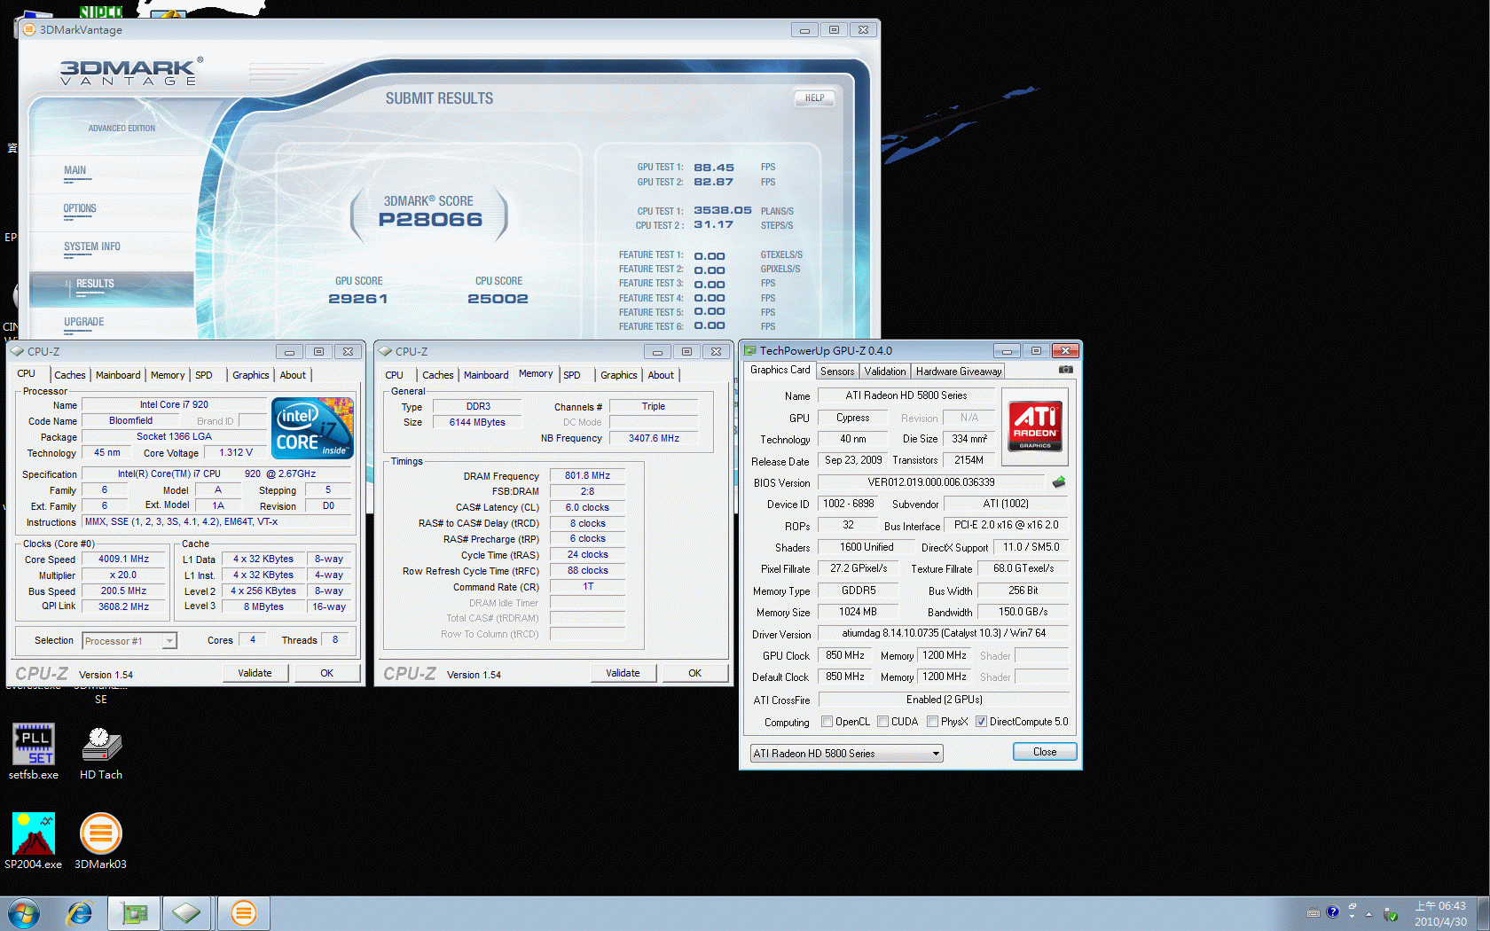The width and height of the screenshot is (1490, 931).
Task: Open the Windows Start orb
Action: (x=24, y=913)
